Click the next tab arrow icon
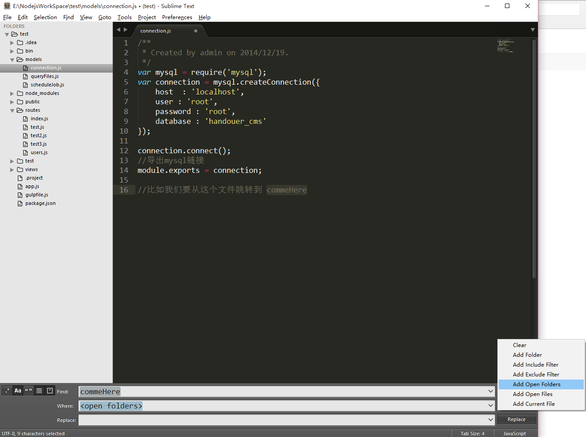 click(x=126, y=30)
